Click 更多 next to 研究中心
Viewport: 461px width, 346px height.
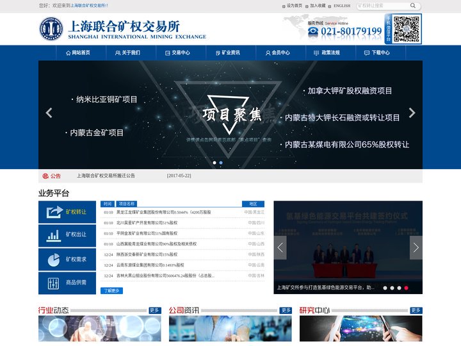(x=416, y=310)
